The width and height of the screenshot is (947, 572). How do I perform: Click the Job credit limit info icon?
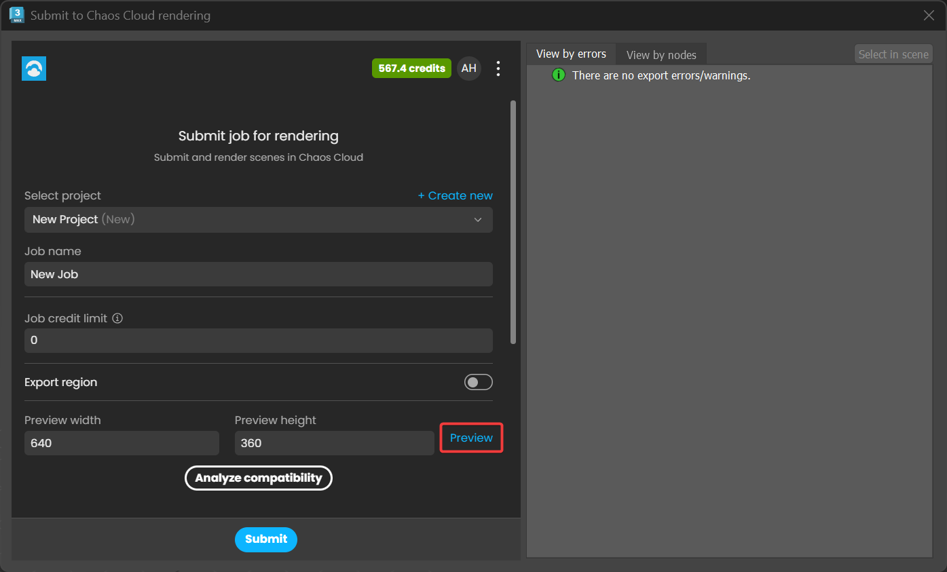[x=117, y=318]
